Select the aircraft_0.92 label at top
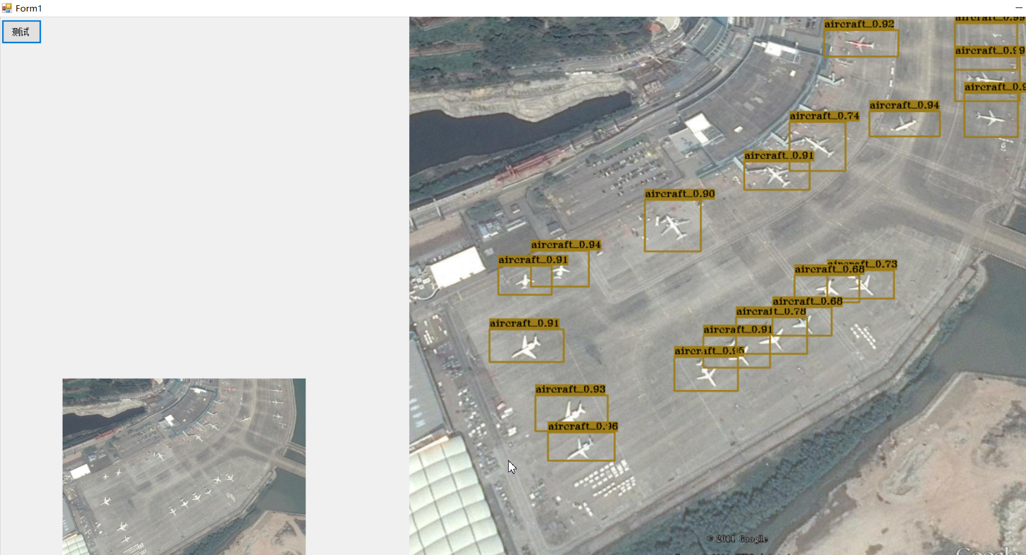Image resolution: width=1026 pixels, height=555 pixels. [x=859, y=24]
